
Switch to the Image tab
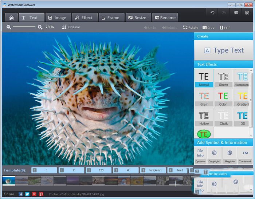tap(58, 17)
